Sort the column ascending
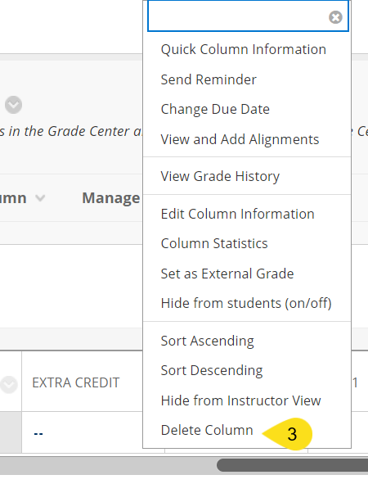 click(x=207, y=341)
